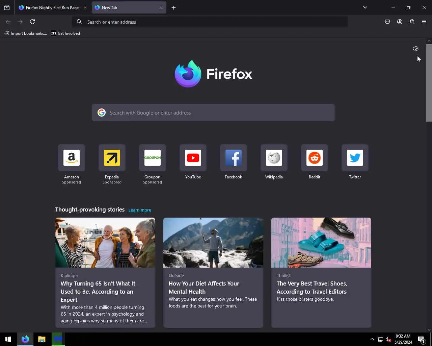The width and height of the screenshot is (432, 346).
Task: Open muted volume tray icon
Action: pos(388,339)
